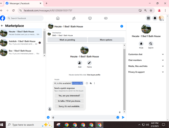Open the Facebook menu grid icon
169x128 pixels.
[148, 18]
